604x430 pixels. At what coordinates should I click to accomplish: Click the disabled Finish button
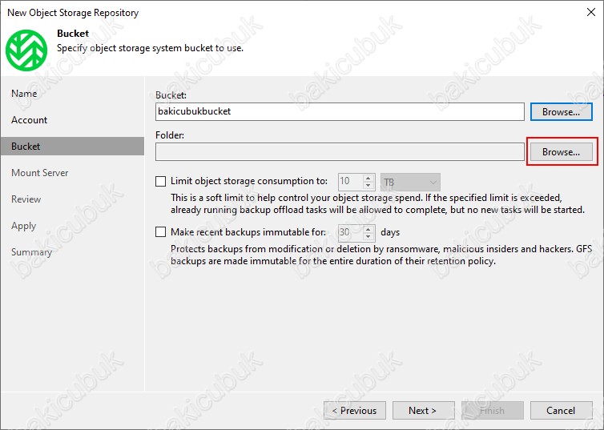pyautogui.click(x=492, y=410)
